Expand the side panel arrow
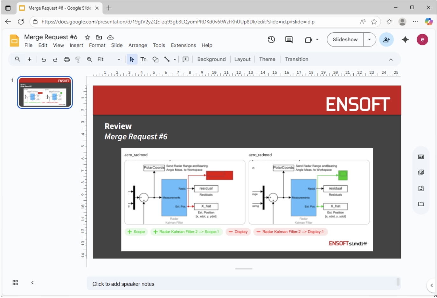 (x=432, y=285)
